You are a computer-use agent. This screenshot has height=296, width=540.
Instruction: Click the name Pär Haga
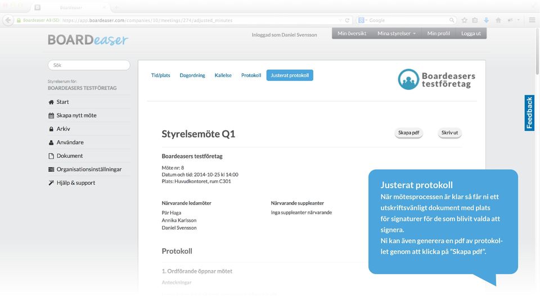point(171,213)
